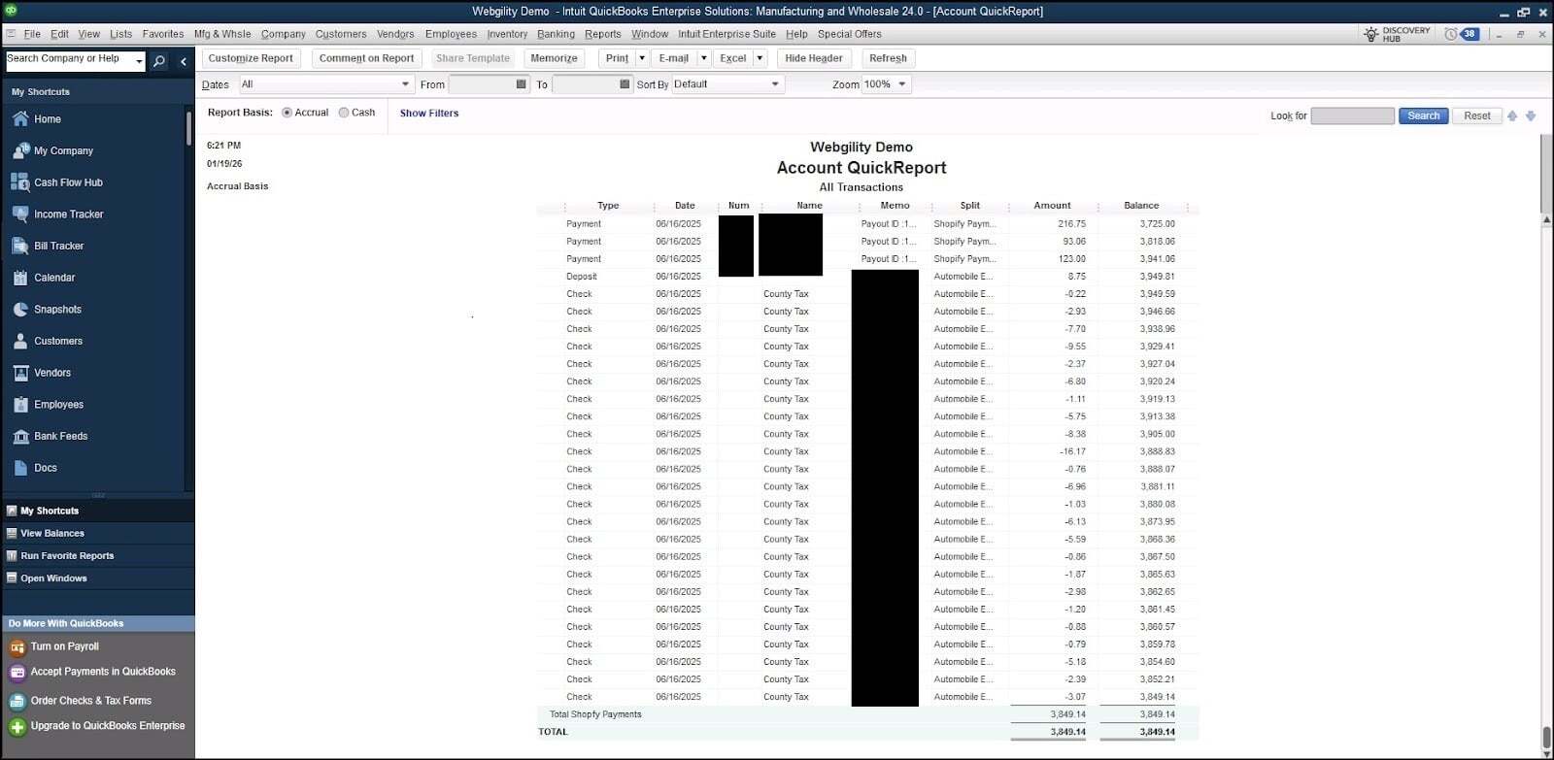Screen dimensions: 1554x760
Task: Click the Memorize button
Action: pos(554,58)
